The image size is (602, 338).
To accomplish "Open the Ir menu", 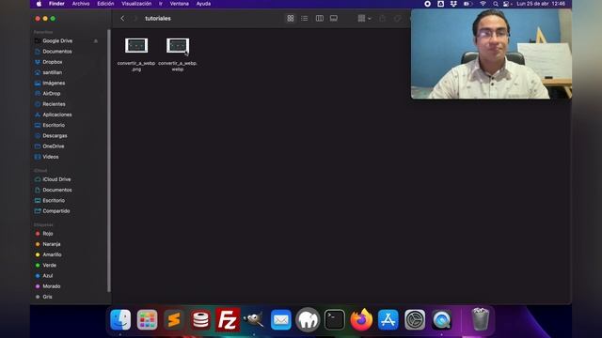I will click(161, 4).
